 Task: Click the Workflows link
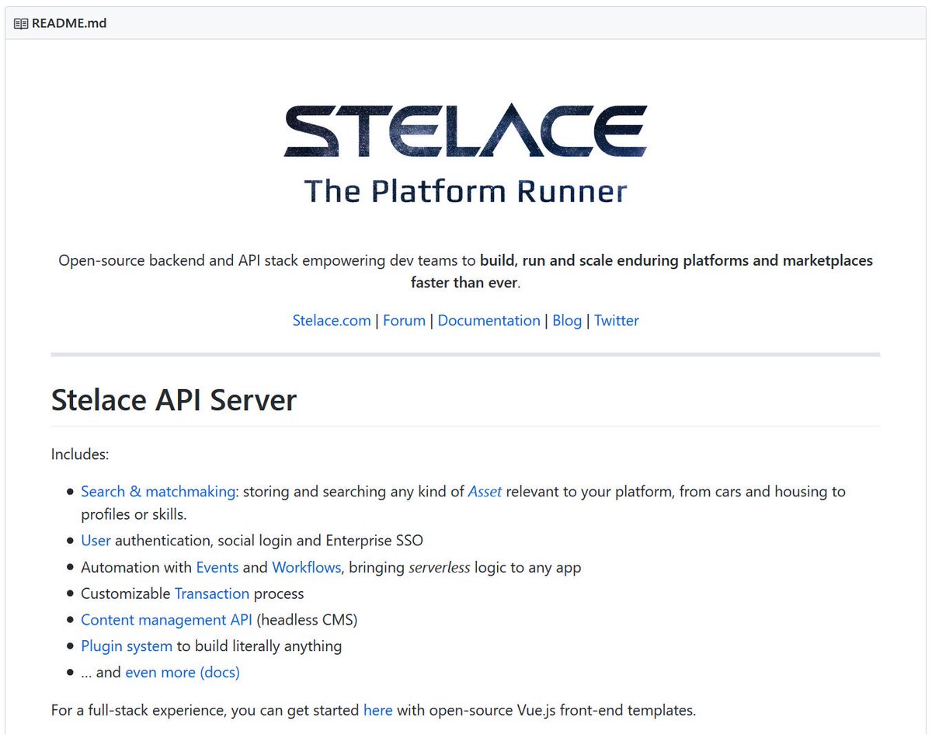point(306,567)
